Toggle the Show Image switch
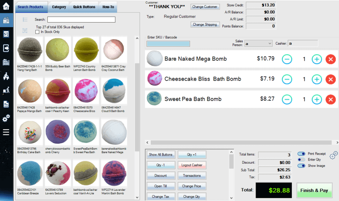The image size is (339, 201). [x=301, y=166]
